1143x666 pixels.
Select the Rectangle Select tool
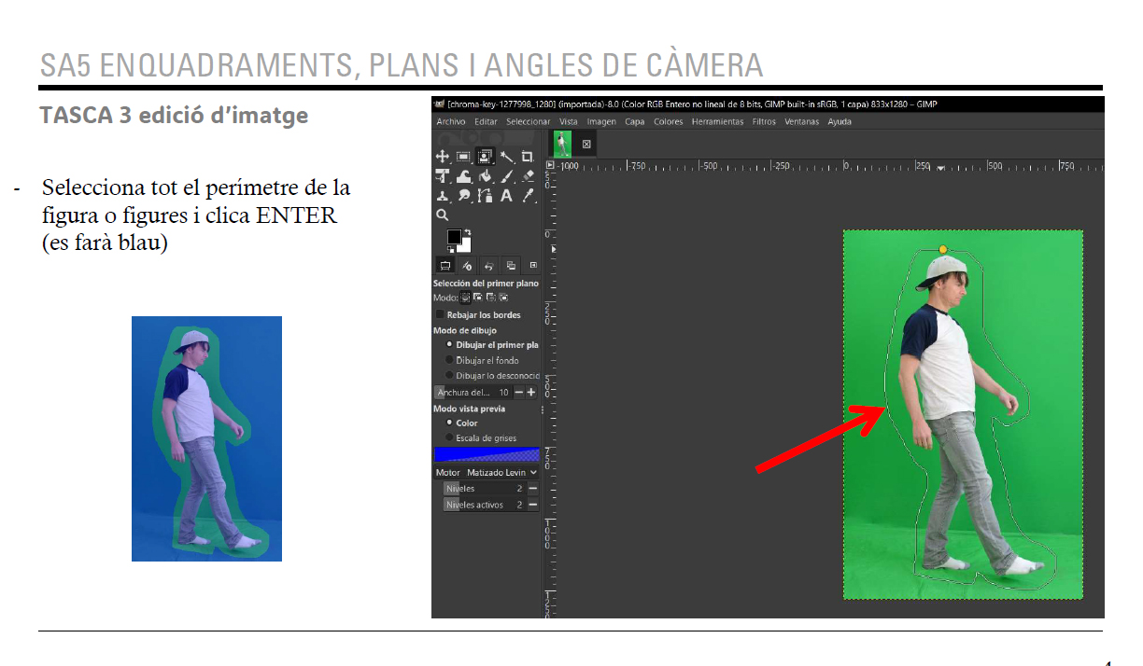point(463,157)
